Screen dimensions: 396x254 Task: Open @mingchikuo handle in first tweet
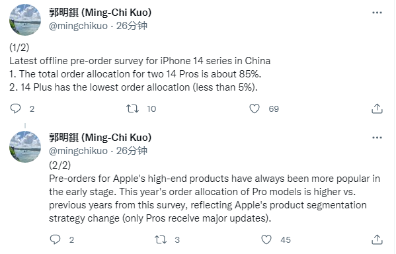tap(78, 26)
